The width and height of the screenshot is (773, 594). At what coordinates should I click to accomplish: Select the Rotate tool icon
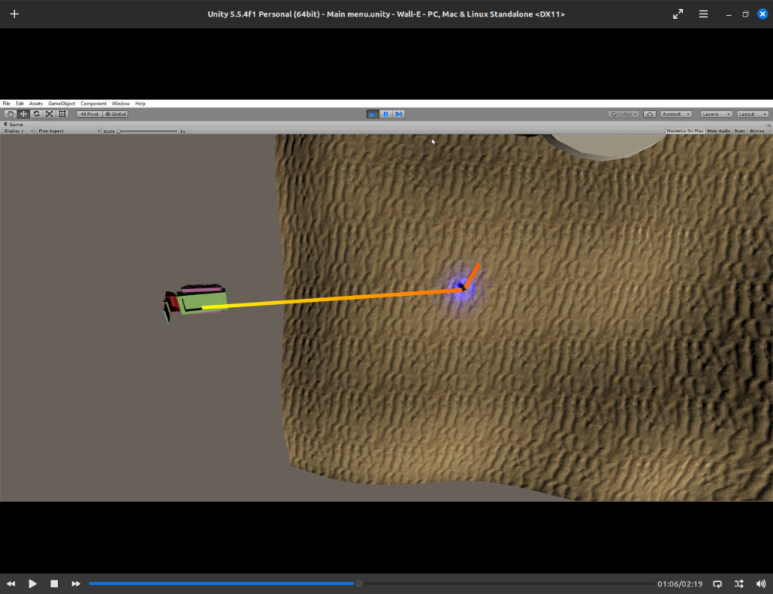click(36, 114)
